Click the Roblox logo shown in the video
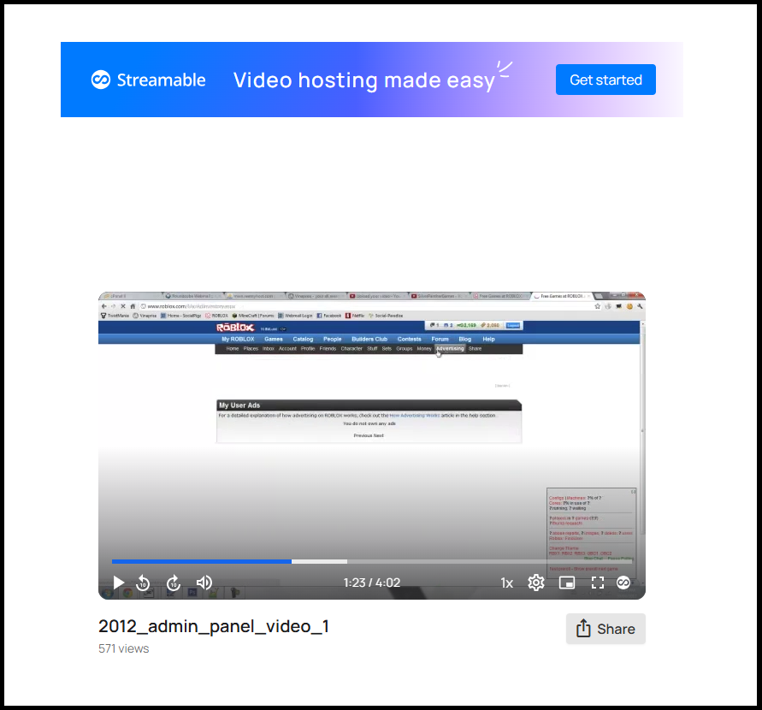 click(x=233, y=327)
